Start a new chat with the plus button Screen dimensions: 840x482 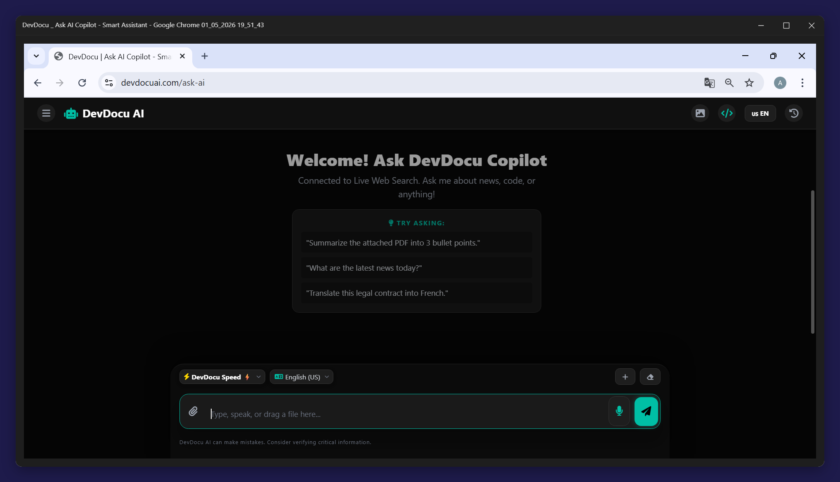coord(625,377)
